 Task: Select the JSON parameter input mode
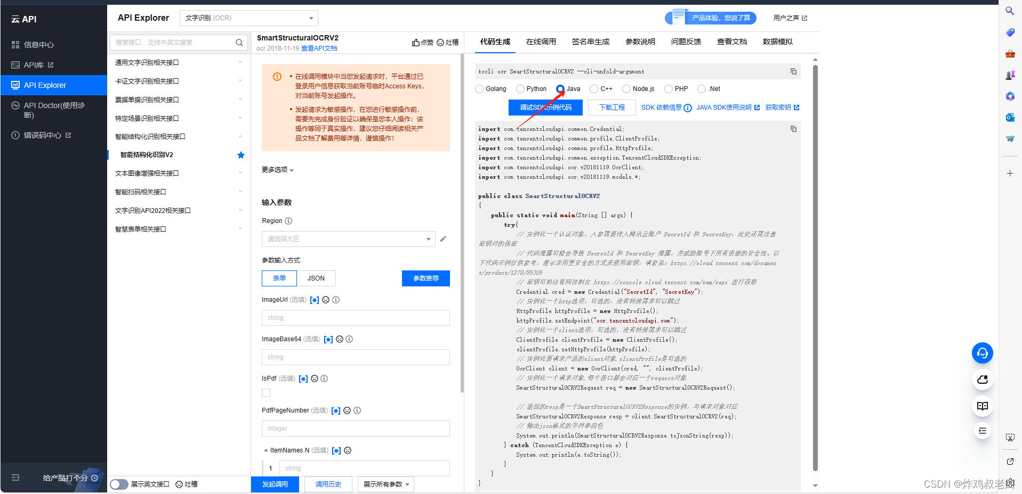point(316,278)
